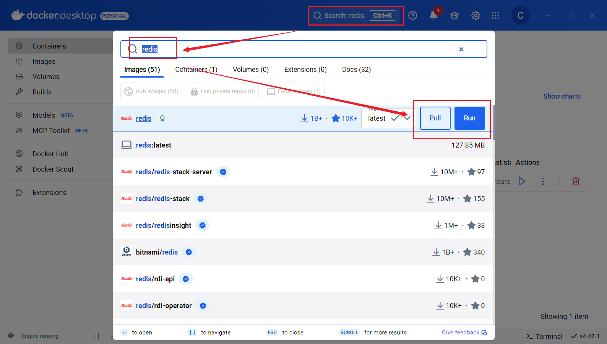607x344 pixels.
Task: Go to Builds in sidebar
Action: (x=60, y=92)
